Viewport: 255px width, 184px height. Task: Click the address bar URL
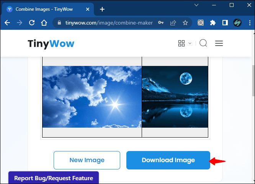(109, 23)
